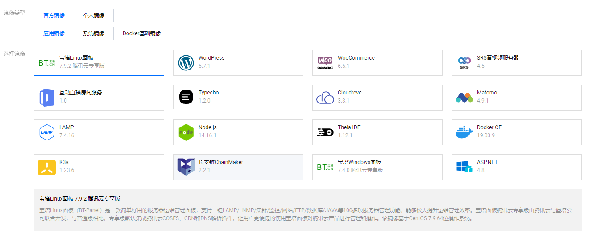The image size is (601, 238).
Task: Click the Node.js green hexagon icon
Action: [x=186, y=132]
